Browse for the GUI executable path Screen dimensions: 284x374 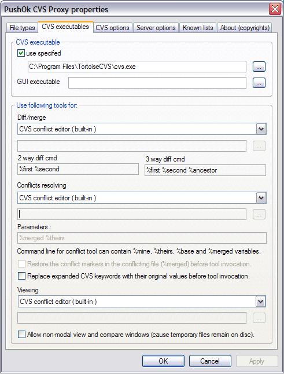pyautogui.click(x=259, y=83)
